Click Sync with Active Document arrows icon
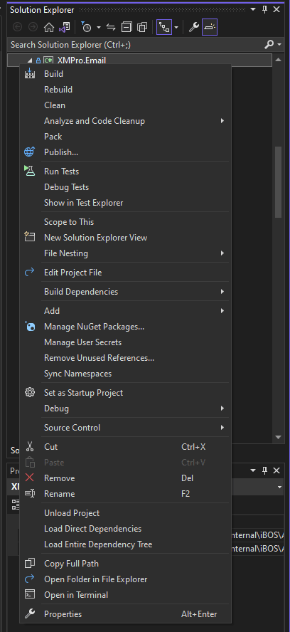This screenshot has width=290, height=632. point(111,28)
